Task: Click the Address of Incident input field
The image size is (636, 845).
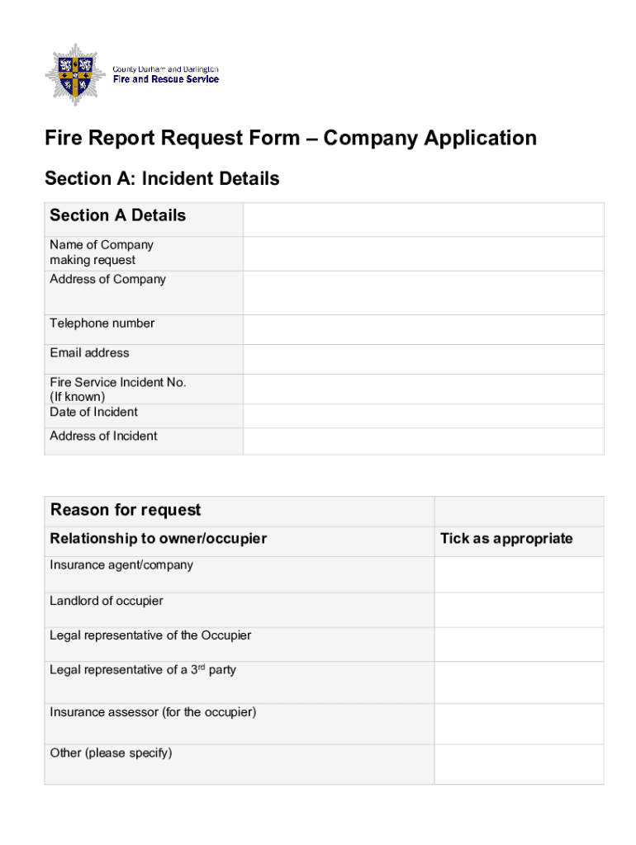Action: [x=423, y=441]
